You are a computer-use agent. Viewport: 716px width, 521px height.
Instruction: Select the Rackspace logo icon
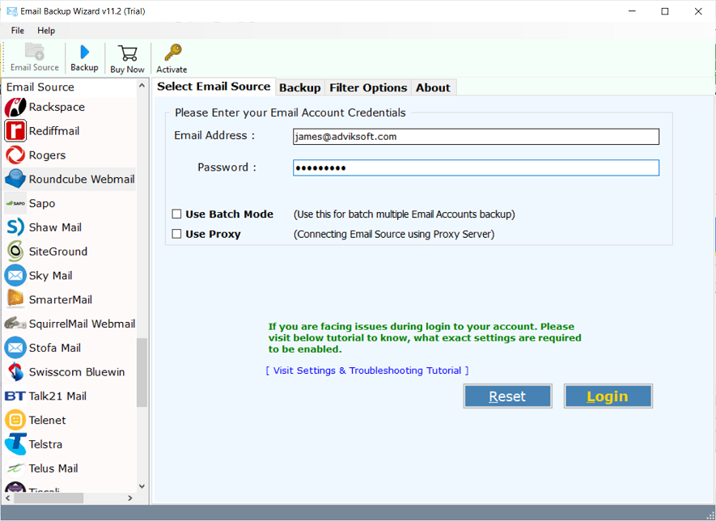[x=15, y=108]
